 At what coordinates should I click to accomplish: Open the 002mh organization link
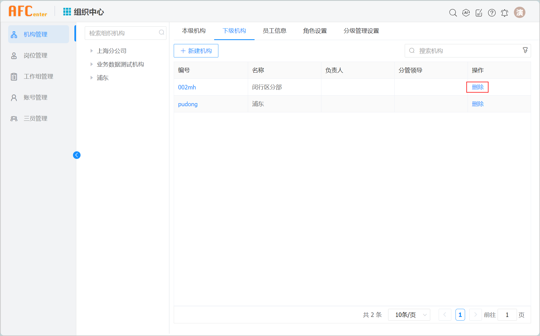[x=187, y=87]
